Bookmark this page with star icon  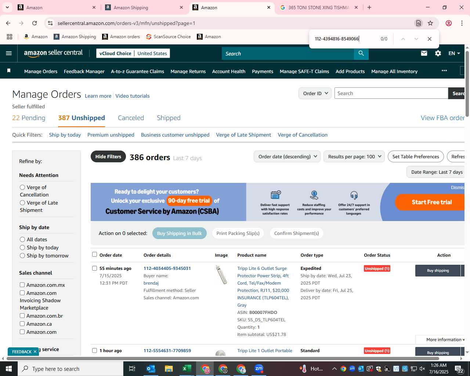point(430,23)
